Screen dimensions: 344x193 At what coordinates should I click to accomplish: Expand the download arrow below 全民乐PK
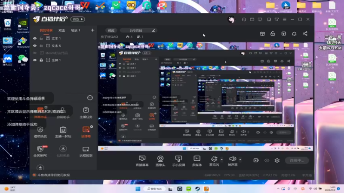(x=40, y=168)
